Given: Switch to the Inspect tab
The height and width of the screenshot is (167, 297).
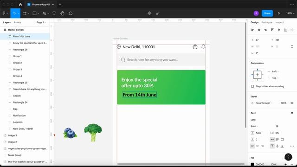Looking at the screenshot, I should 279,22.
